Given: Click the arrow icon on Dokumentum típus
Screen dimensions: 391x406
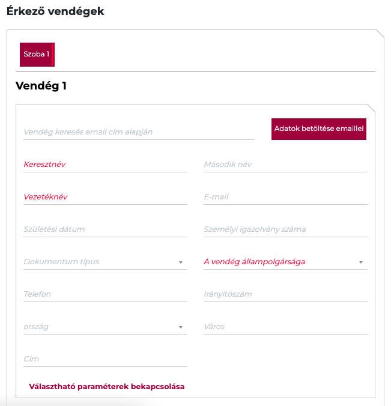Looking at the screenshot, I should (181, 262).
